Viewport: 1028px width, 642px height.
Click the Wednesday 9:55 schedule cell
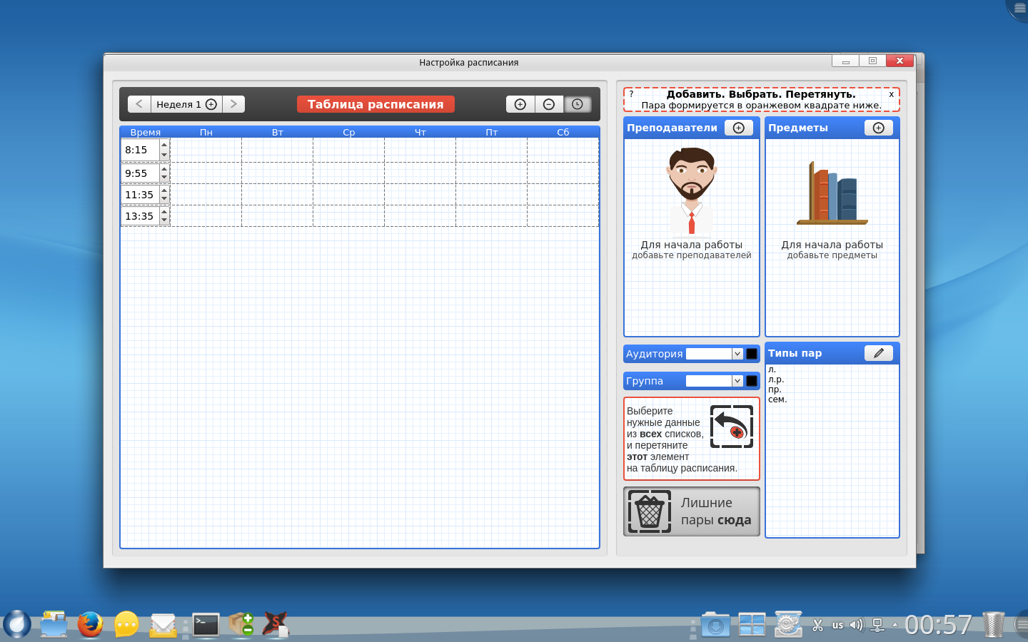click(x=349, y=173)
